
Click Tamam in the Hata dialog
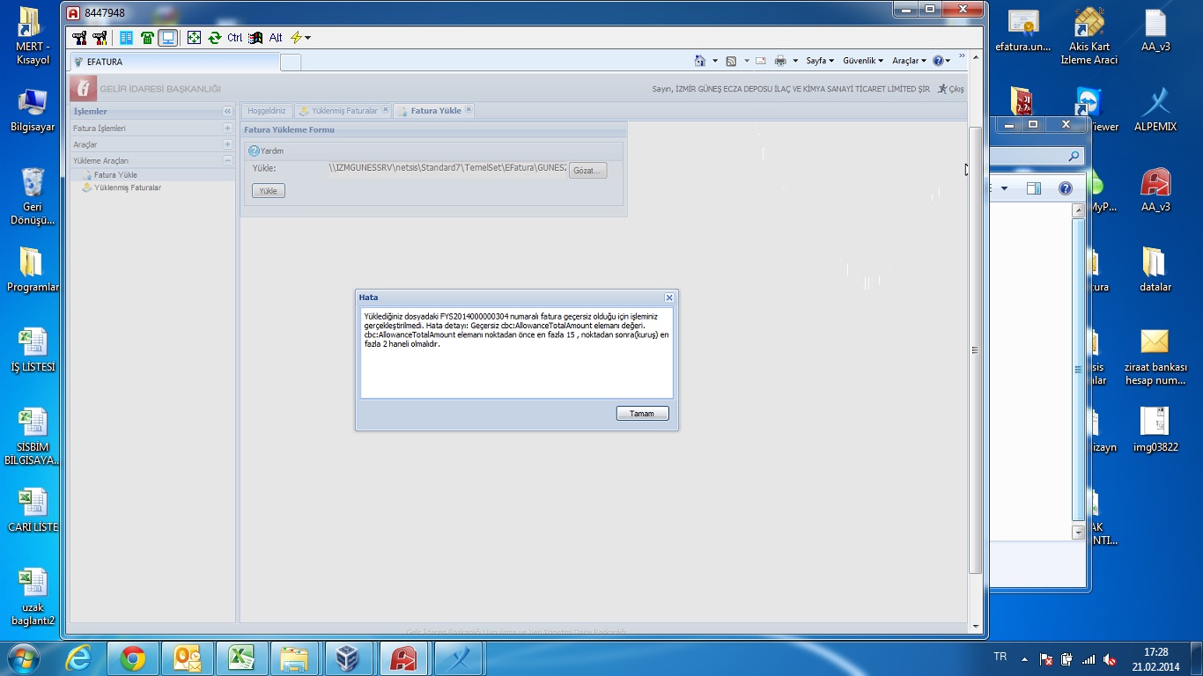point(642,414)
